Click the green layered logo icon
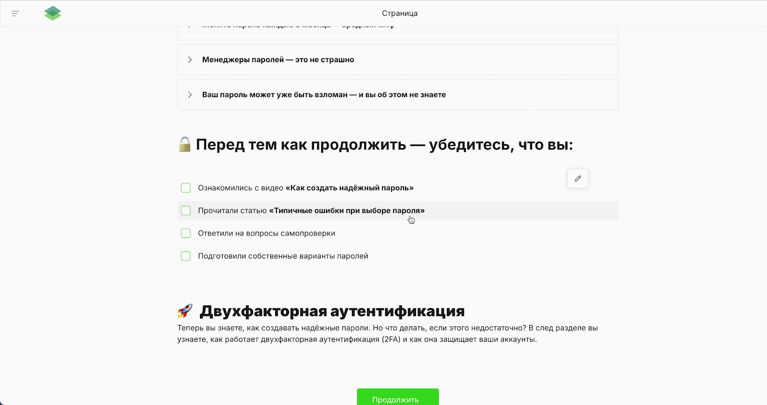767x405 pixels. click(53, 13)
